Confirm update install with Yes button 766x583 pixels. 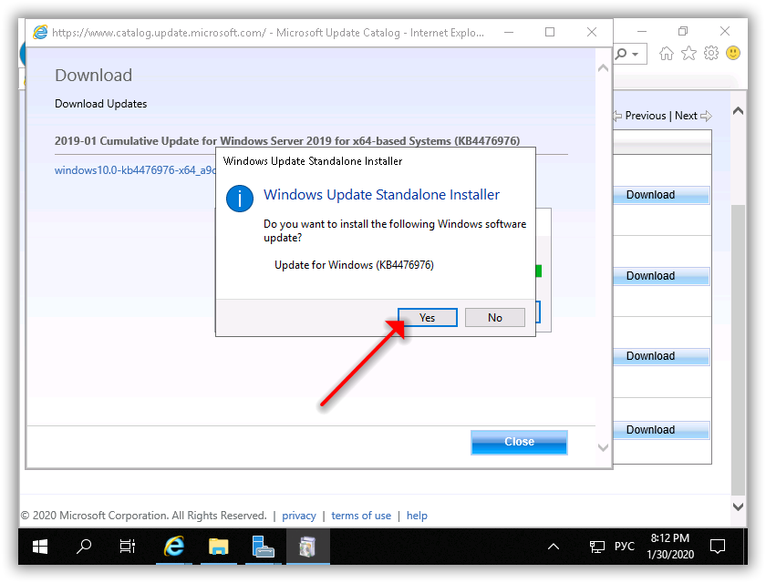428,318
